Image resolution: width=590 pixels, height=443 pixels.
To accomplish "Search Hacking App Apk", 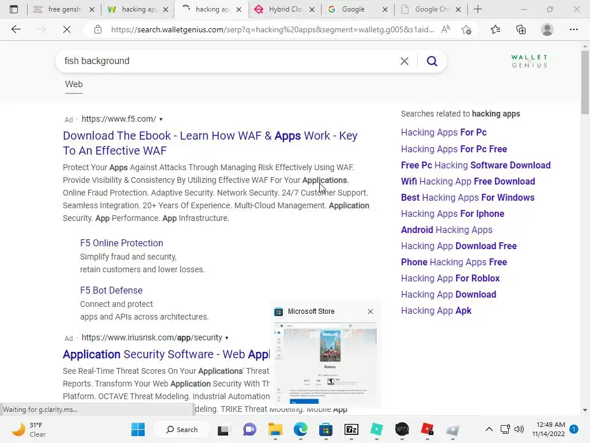I will [436, 311].
